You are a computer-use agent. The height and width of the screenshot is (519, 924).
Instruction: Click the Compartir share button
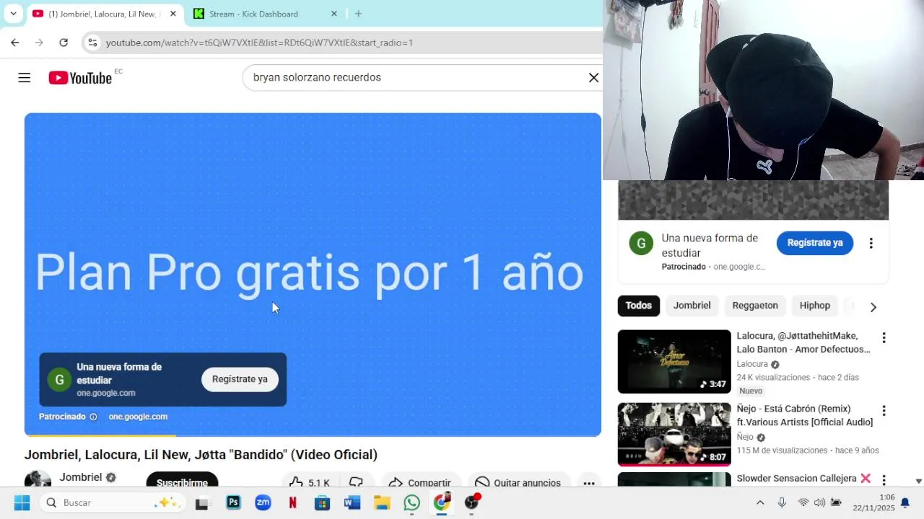(420, 482)
